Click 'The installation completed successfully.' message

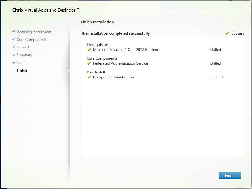(x=116, y=33)
